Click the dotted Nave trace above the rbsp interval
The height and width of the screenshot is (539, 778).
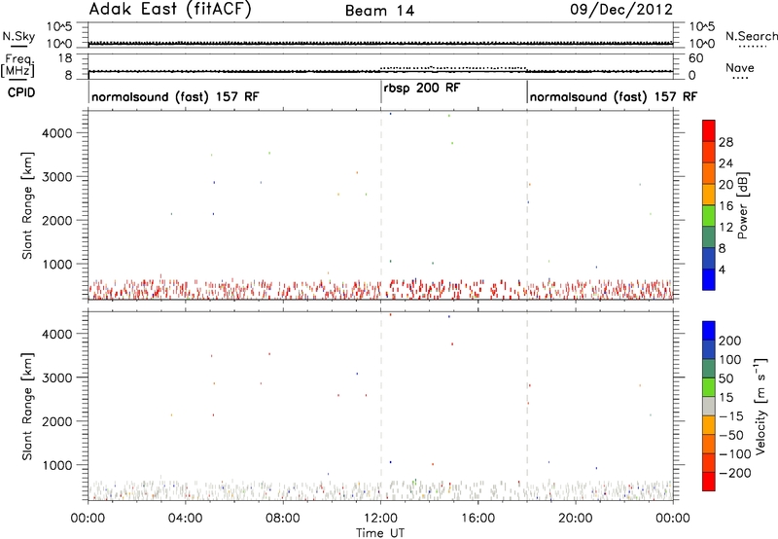(453, 67)
